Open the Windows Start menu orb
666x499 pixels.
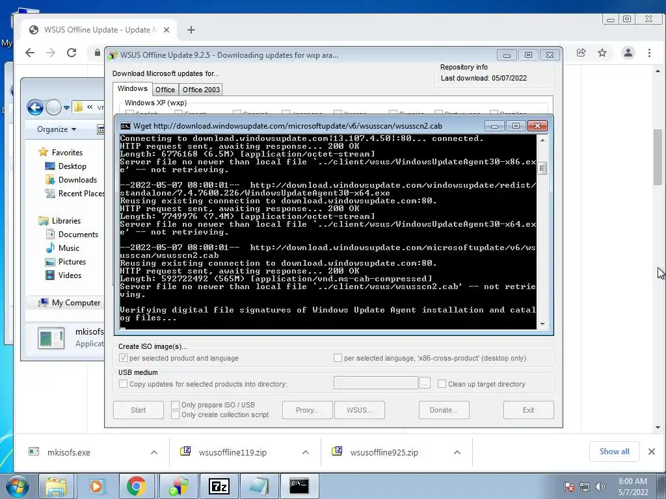pos(16,486)
